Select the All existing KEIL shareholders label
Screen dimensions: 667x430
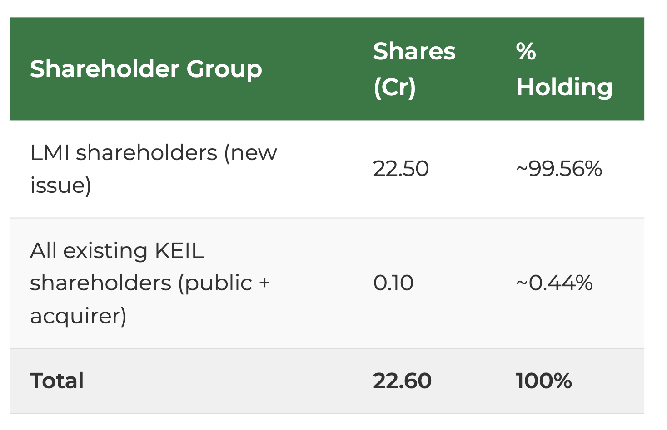[150, 283]
